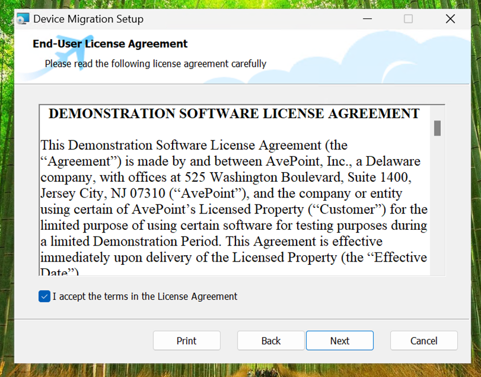Image resolution: width=481 pixels, height=377 pixels.
Task: Click the Device Migration Setup title bar icon
Action: 23,19
